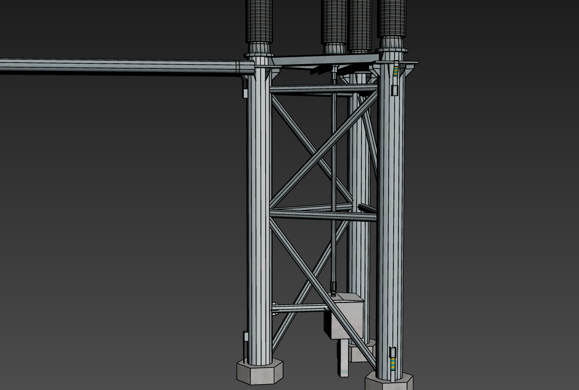
Task: Select the lower yellow-green striped marker on right column
Action: click(x=394, y=365)
